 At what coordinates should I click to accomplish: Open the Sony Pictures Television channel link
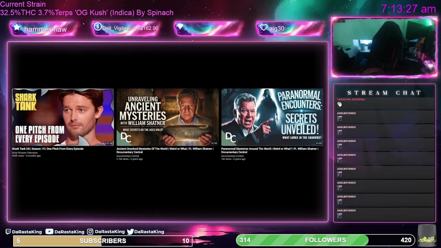pyautogui.click(x=25, y=153)
